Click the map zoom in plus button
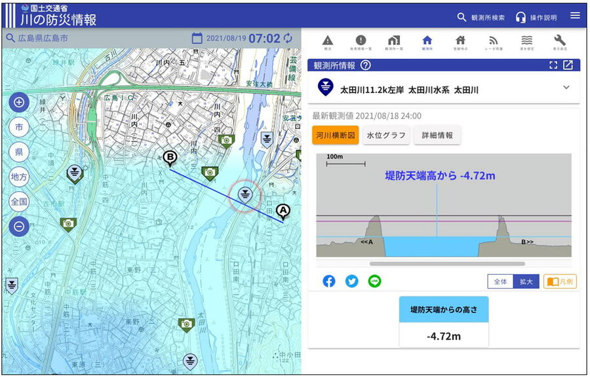The width and height of the screenshot is (590, 377). (x=19, y=102)
